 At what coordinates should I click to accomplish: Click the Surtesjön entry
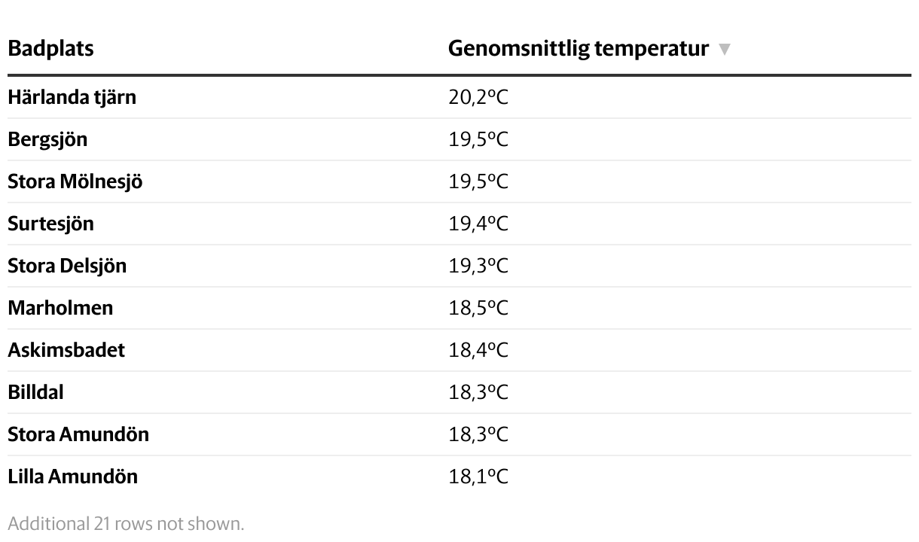pyautogui.click(x=50, y=224)
